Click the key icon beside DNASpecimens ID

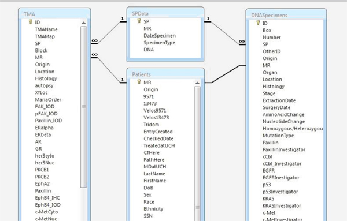pyautogui.click(x=258, y=23)
